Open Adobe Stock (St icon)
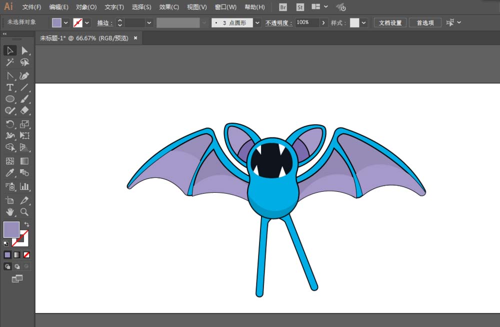 300,7
